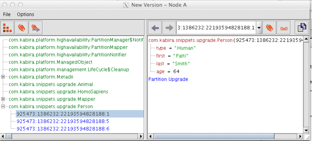
Task: Click the Person object header in detail pane
Action: [x=226, y=40]
